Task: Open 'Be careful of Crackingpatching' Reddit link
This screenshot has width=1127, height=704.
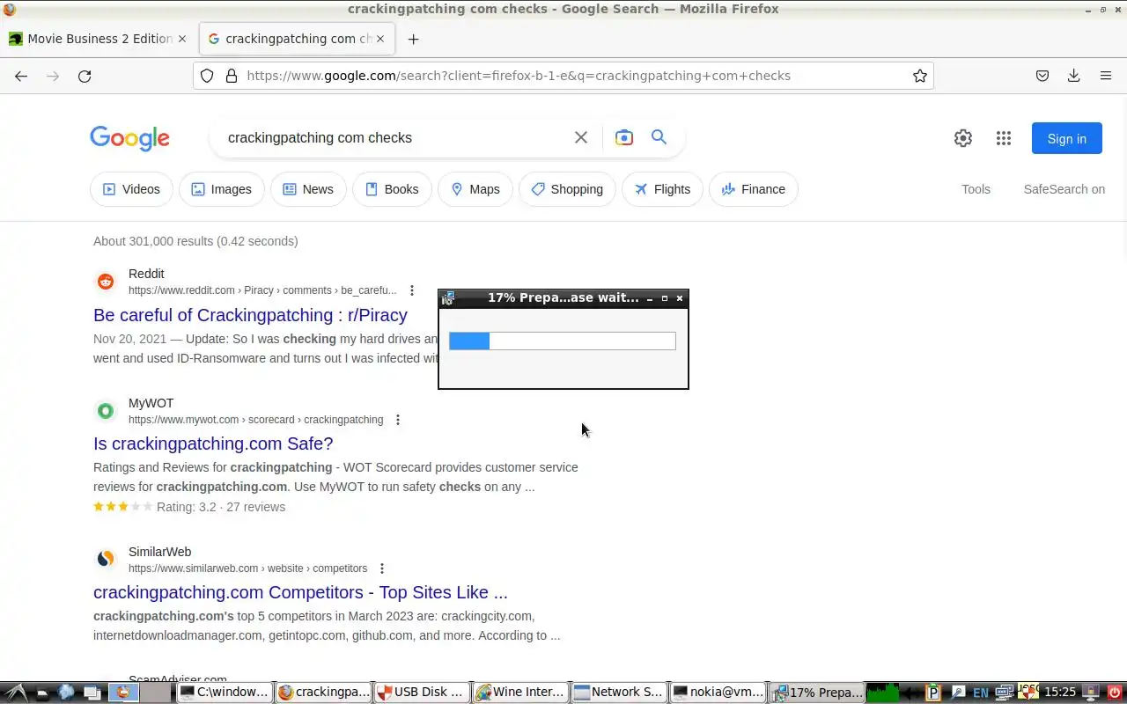Action: (x=250, y=315)
